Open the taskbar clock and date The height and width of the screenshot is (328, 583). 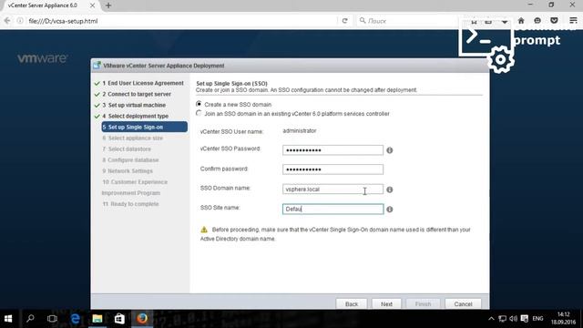(563, 319)
